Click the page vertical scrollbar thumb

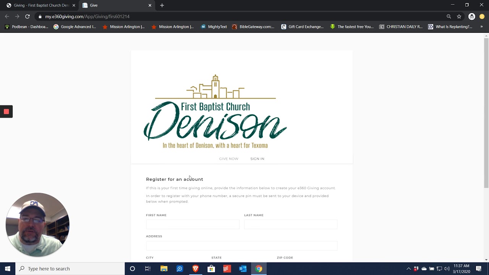[486, 113]
